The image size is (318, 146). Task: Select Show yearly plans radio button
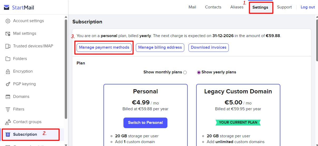pyautogui.click(x=199, y=72)
